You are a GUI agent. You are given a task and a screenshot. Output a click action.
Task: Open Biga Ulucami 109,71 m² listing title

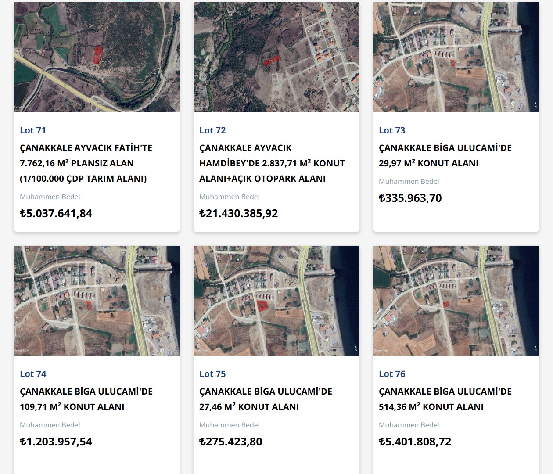point(86,399)
